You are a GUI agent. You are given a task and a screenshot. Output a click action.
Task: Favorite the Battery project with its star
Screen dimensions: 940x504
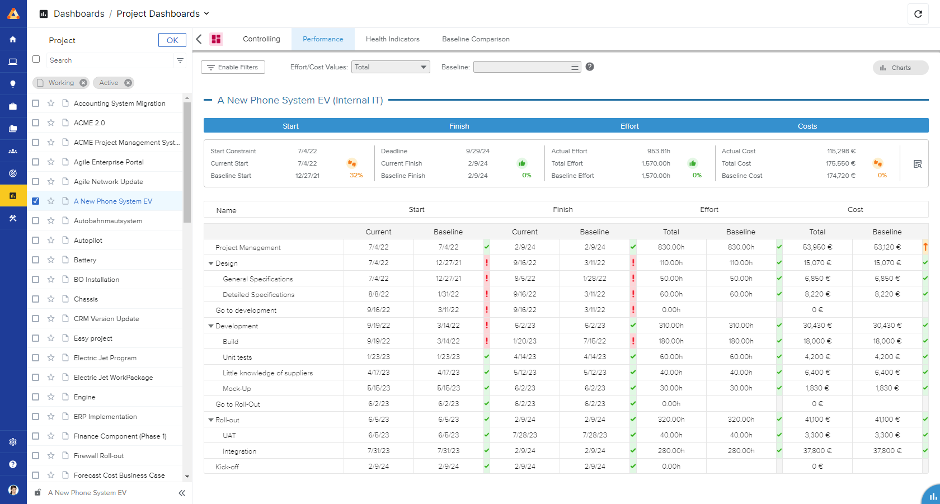(50, 260)
